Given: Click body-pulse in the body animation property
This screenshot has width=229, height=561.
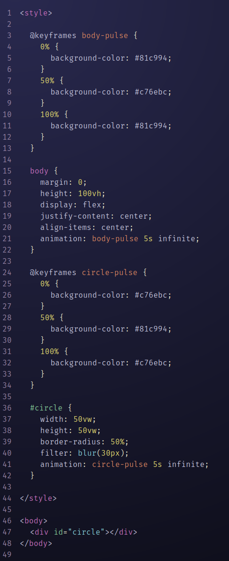Looking at the screenshot, I should pyautogui.click(x=115, y=238).
